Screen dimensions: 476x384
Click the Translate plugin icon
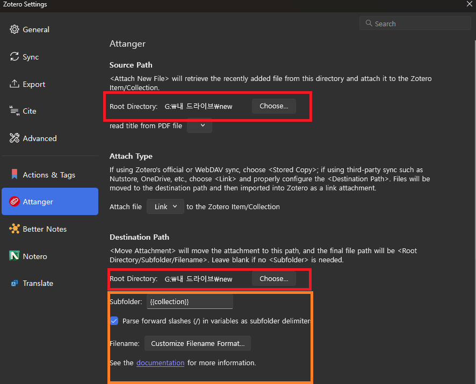[x=15, y=283]
